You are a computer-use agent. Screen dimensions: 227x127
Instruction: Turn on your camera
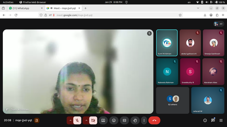tap(93, 121)
